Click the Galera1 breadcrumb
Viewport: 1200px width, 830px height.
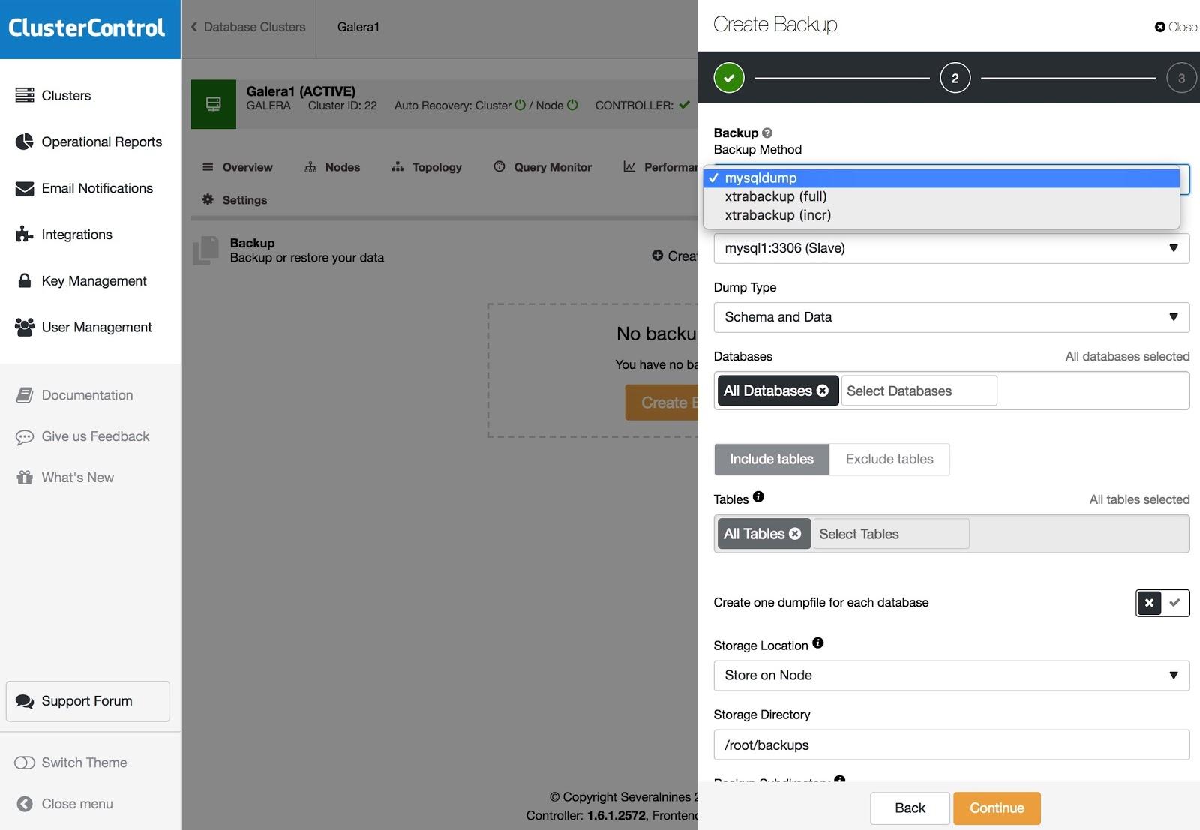(x=358, y=27)
